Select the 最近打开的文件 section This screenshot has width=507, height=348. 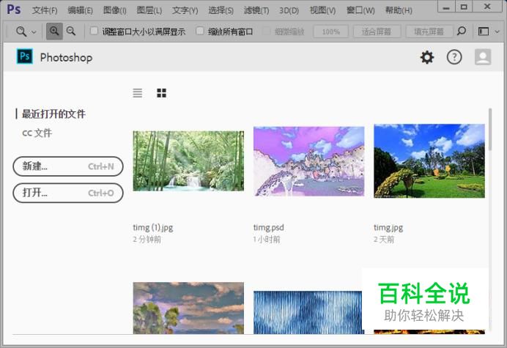[x=53, y=114]
